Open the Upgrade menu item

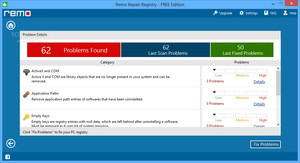pos(223,13)
